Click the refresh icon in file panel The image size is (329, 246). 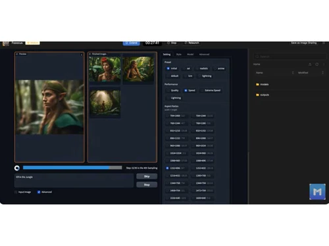[x=317, y=64]
